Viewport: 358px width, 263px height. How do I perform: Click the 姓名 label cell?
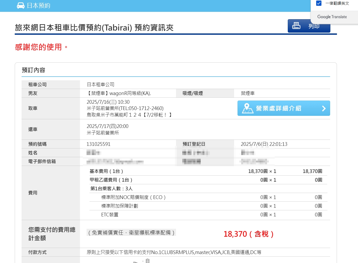[x=51, y=153]
